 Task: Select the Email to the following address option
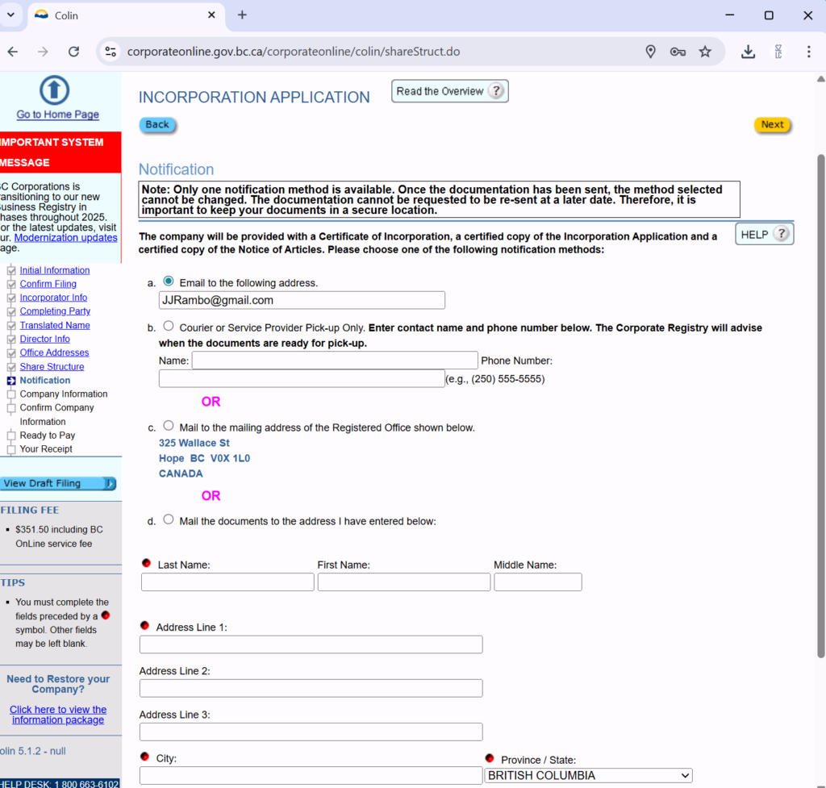[169, 281]
